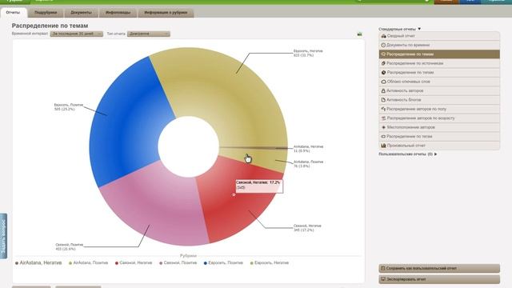
Task: Switch to the Подрубрики tab
Action: click(x=46, y=13)
